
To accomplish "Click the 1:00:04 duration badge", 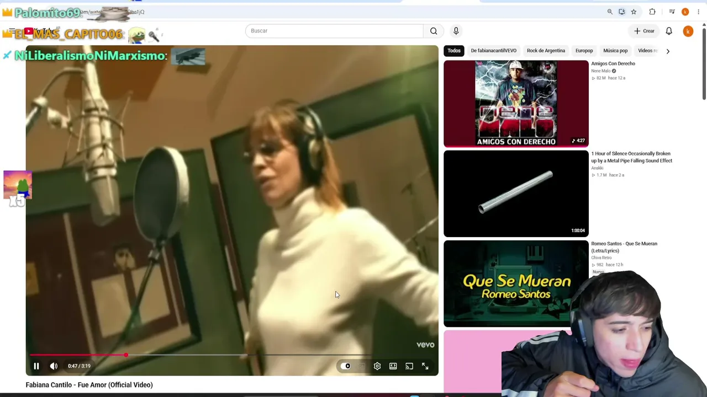I will pyautogui.click(x=578, y=230).
